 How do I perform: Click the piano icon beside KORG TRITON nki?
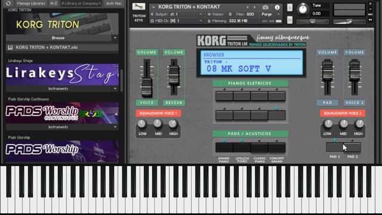[x=10, y=47]
